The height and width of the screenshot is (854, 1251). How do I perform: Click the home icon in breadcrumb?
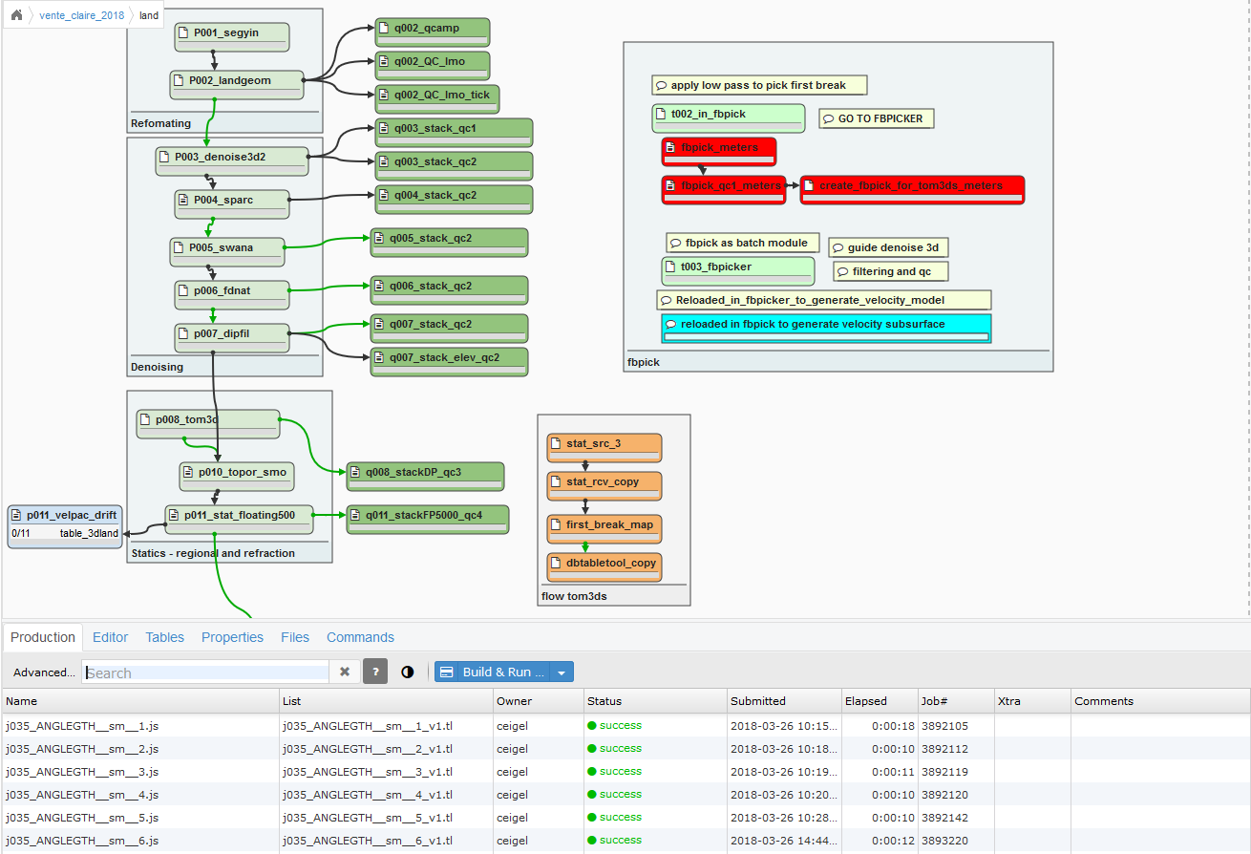[x=16, y=15]
